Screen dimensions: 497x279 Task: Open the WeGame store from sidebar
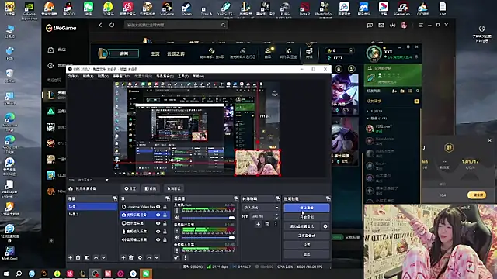57,50
